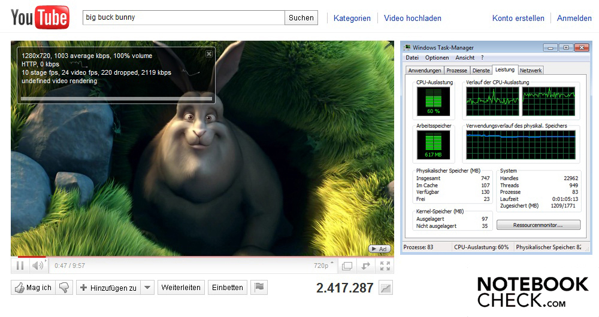Enter fullscreen video mode
The image size is (599, 317).
385,266
